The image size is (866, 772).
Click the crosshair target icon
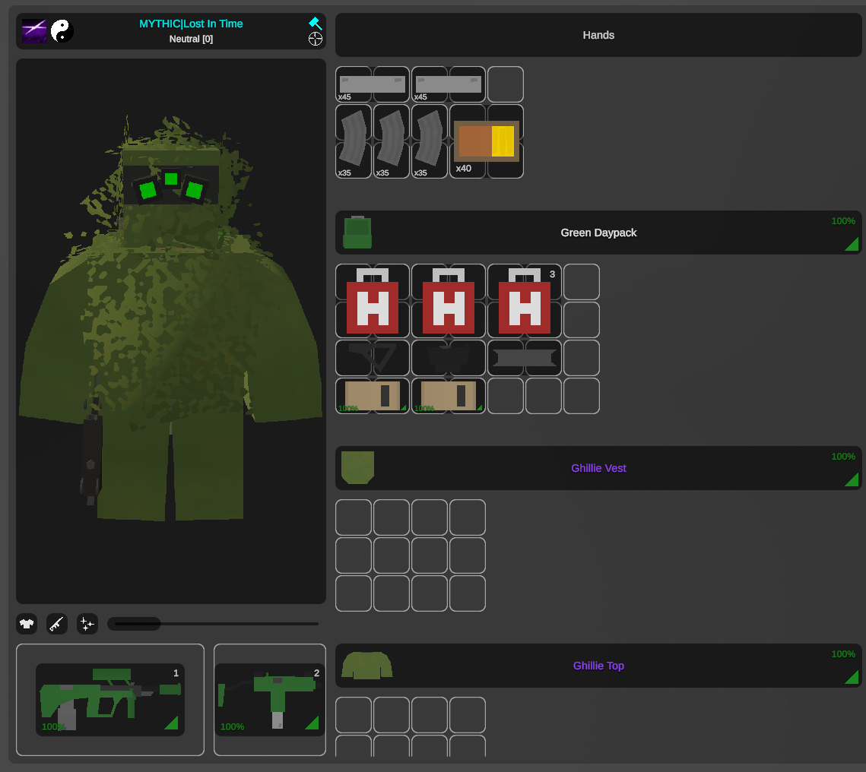[x=316, y=40]
